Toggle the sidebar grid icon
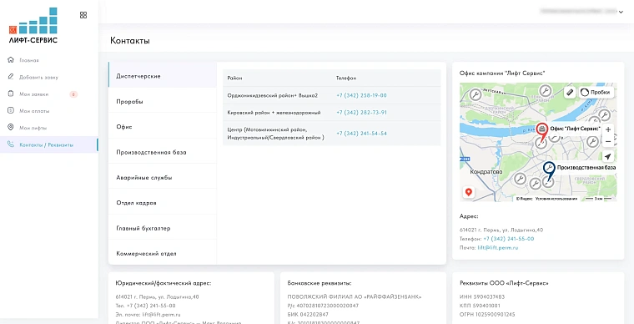Screen dimensions: 634x324 pos(83,15)
